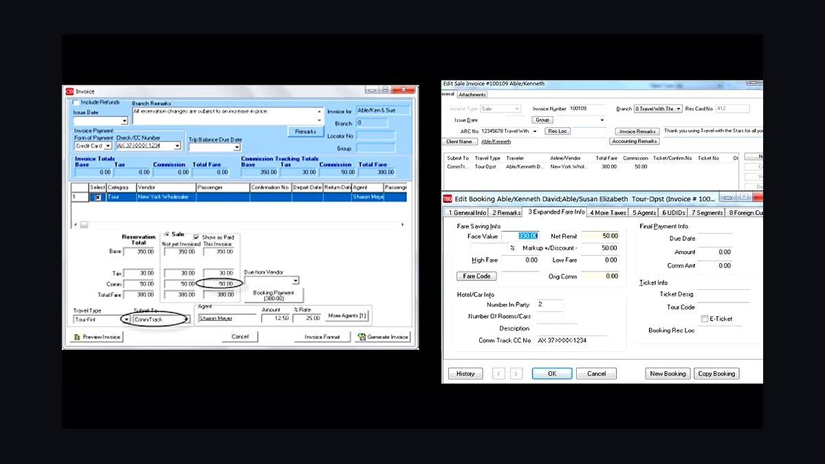825x464 pixels.
Task: Enable Include Refunds checkbox
Action: [x=76, y=102]
